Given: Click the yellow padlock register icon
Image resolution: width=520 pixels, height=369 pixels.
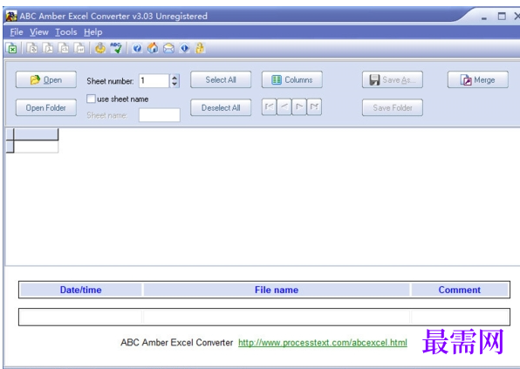Looking at the screenshot, I should click(x=200, y=48).
